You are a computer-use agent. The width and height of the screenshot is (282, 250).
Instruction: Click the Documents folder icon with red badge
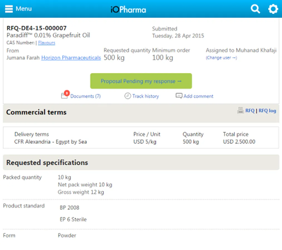(65, 94)
